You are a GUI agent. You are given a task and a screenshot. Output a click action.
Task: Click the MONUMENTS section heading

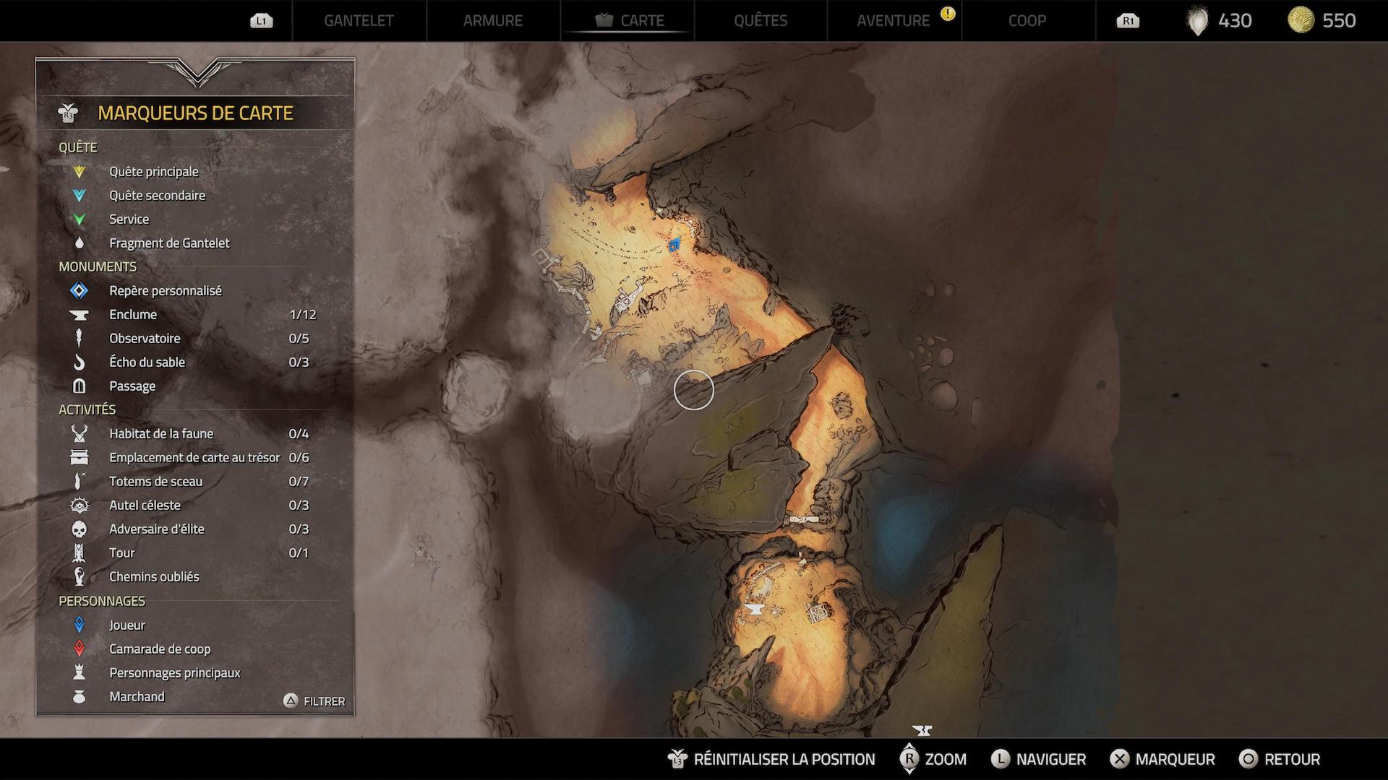tap(98, 266)
